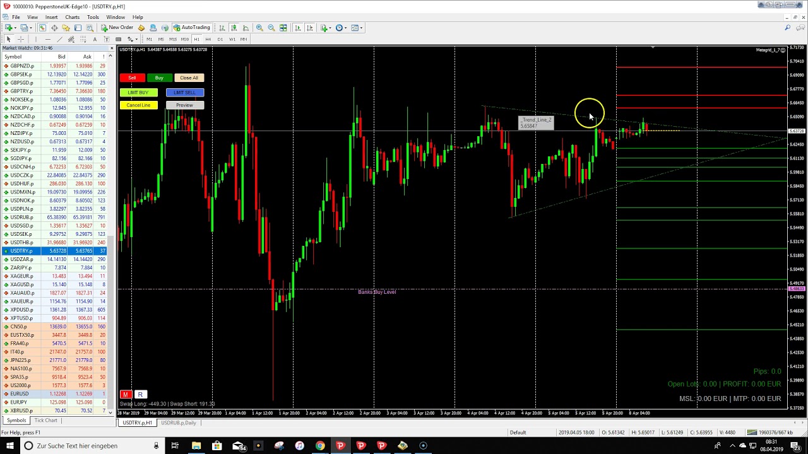Open the File menu
808x454 pixels.
(16, 17)
